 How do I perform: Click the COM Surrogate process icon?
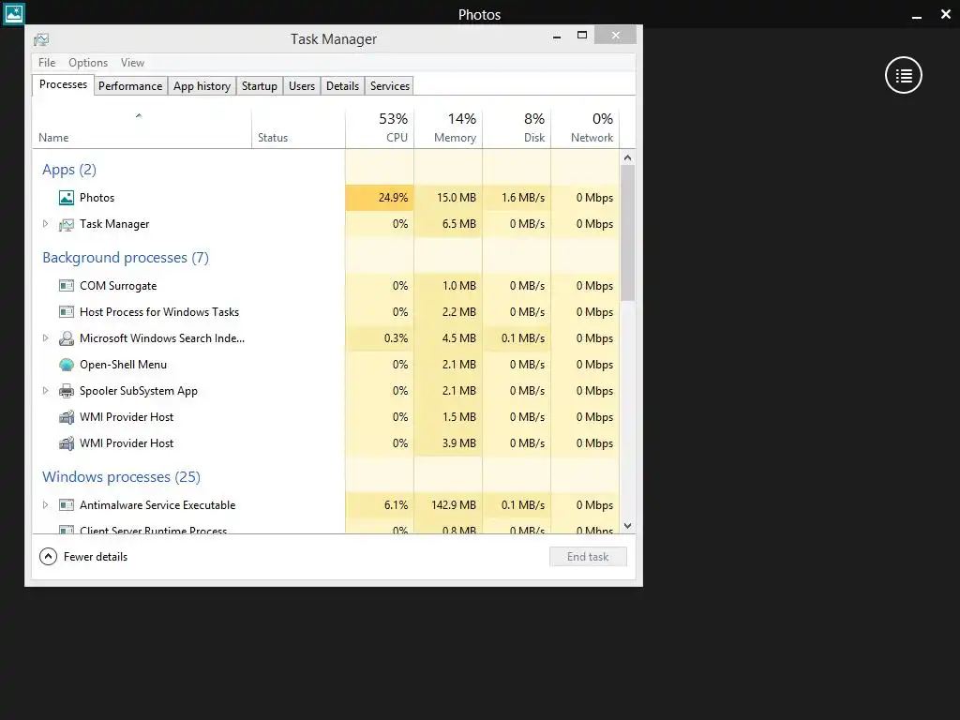pos(67,286)
